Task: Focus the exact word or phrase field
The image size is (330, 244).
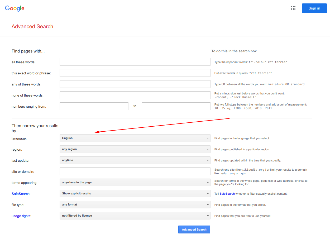Action: point(135,73)
